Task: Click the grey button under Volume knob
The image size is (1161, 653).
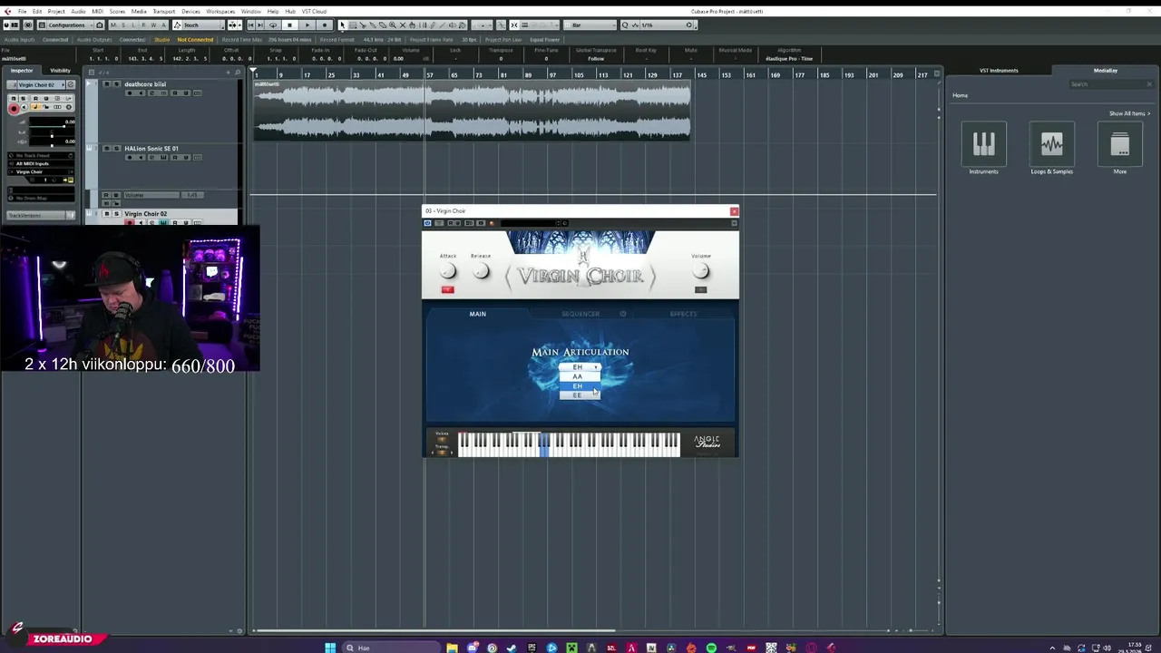Action: (x=700, y=289)
